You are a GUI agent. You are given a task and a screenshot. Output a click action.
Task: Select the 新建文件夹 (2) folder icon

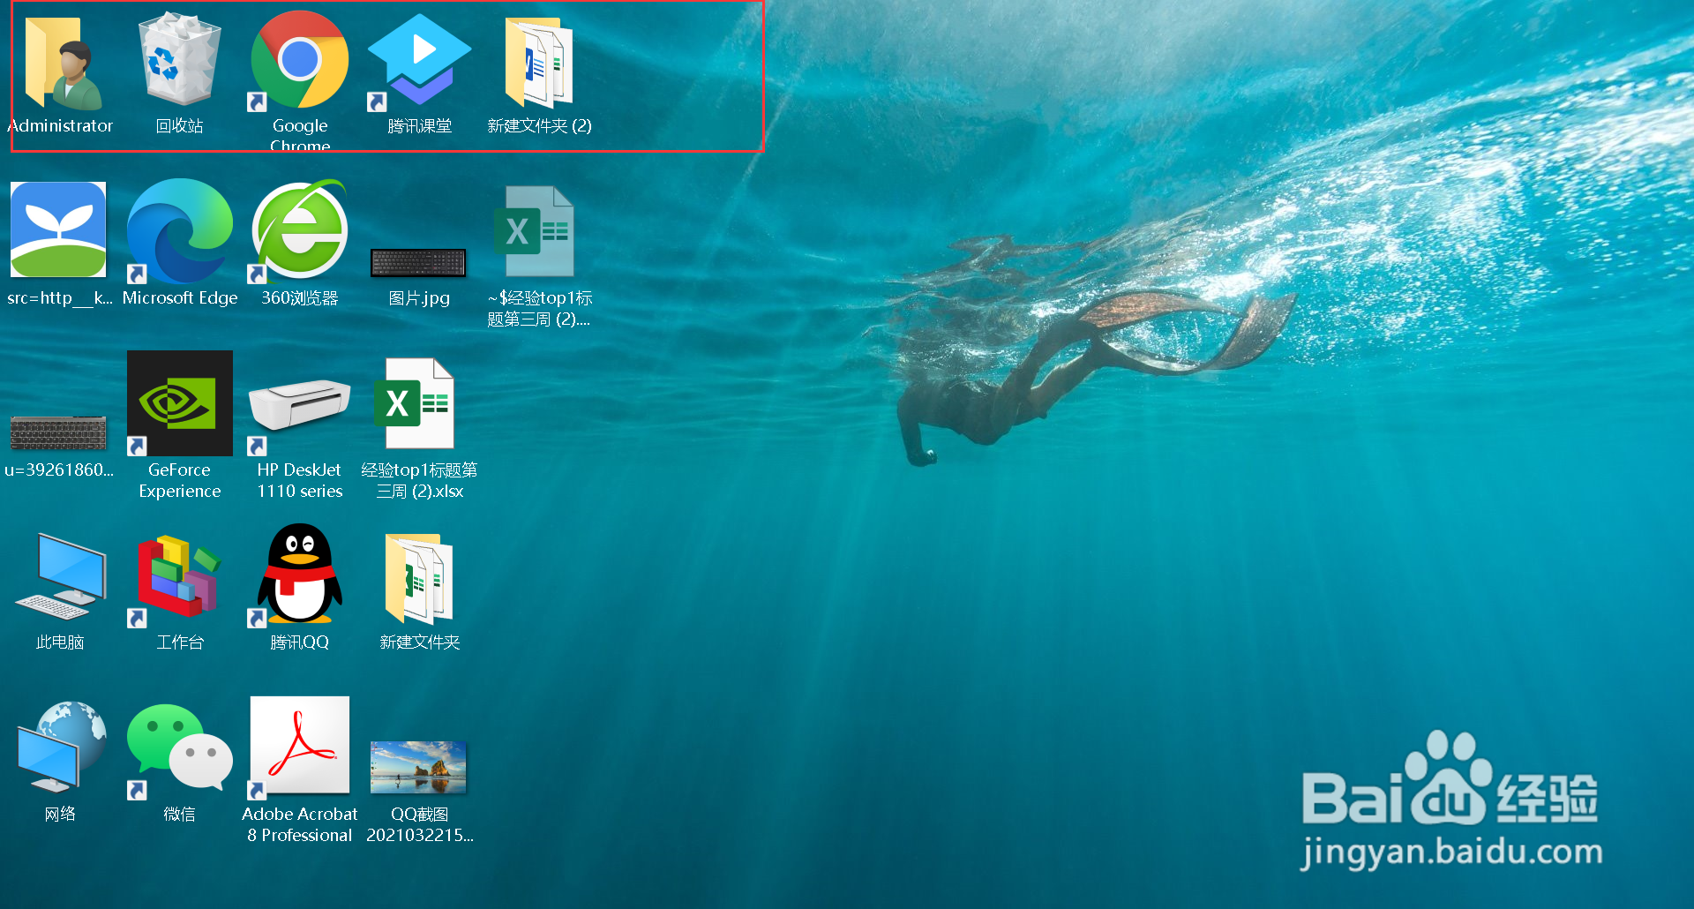[539, 62]
